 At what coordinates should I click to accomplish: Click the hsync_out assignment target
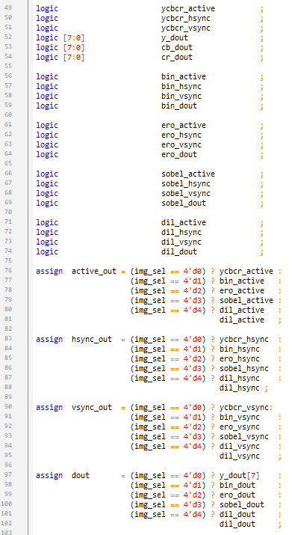92,339
